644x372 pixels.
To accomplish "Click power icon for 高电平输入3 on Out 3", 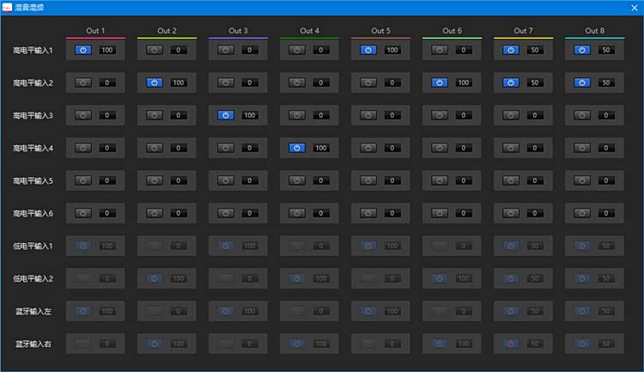I will [226, 115].
